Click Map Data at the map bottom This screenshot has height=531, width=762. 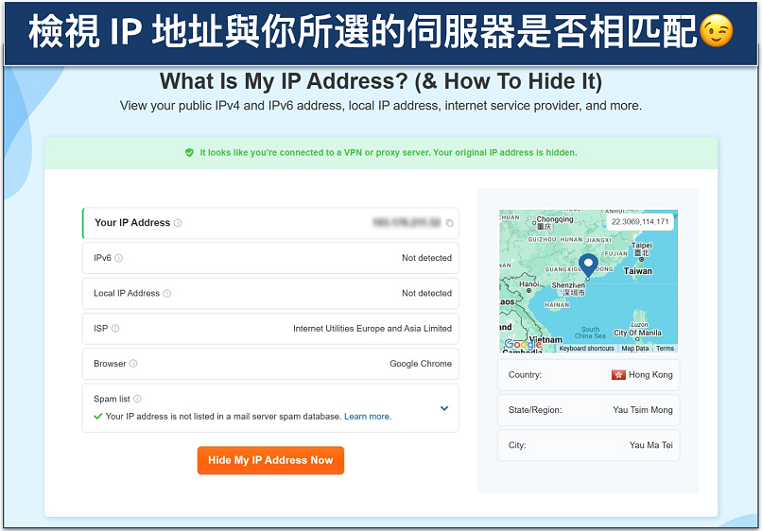click(635, 349)
